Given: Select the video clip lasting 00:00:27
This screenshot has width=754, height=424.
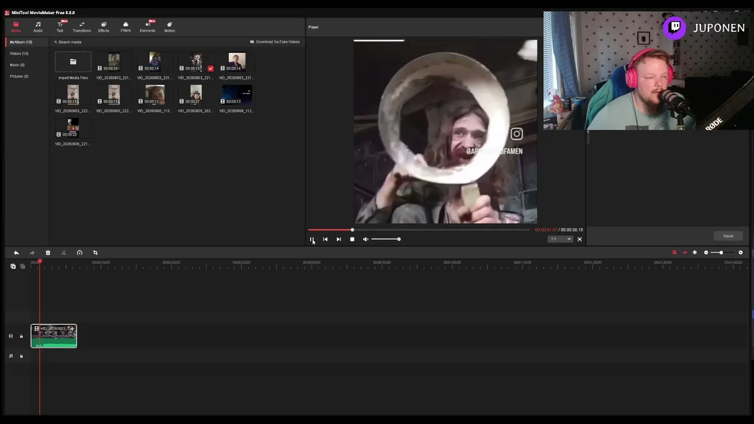Looking at the screenshot, I should click(x=196, y=95).
